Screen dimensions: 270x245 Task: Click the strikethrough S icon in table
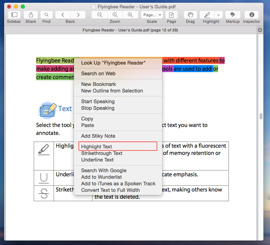pos(44,194)
